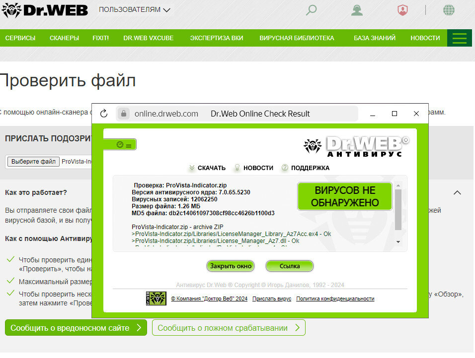Open the search magnifier icon

pos(311,10)
